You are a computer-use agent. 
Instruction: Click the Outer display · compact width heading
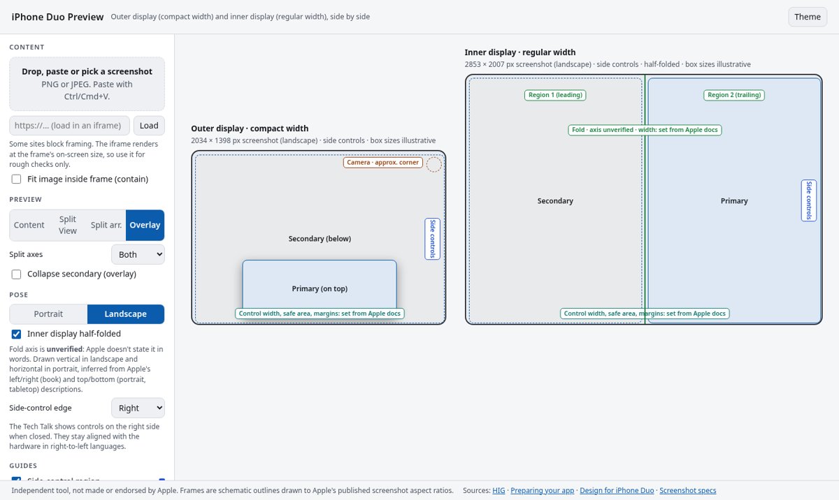[250, 128]
